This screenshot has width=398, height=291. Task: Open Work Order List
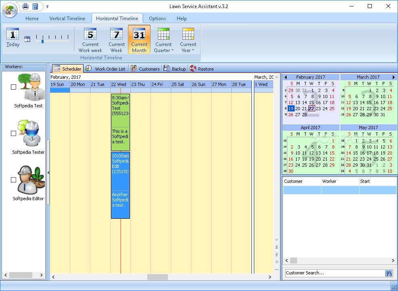pyautogui.click(x=105, y=69)
